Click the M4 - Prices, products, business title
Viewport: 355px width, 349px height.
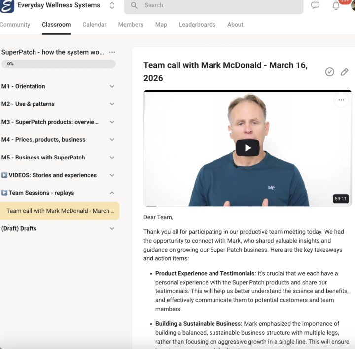click(43, 140)
